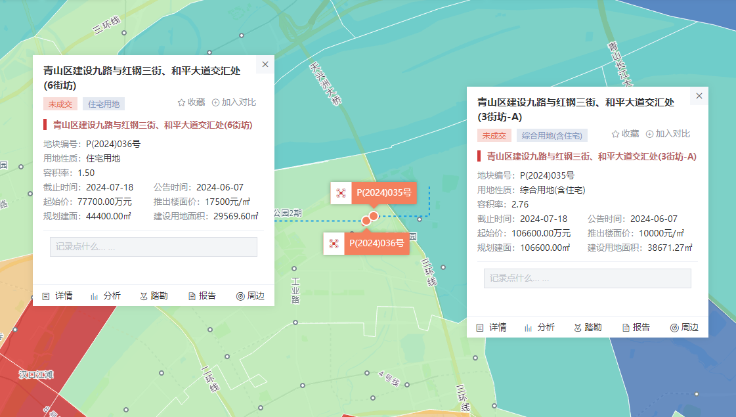
Task: Focus the note field in 3街坊-A popup
Action: (587, 278)
